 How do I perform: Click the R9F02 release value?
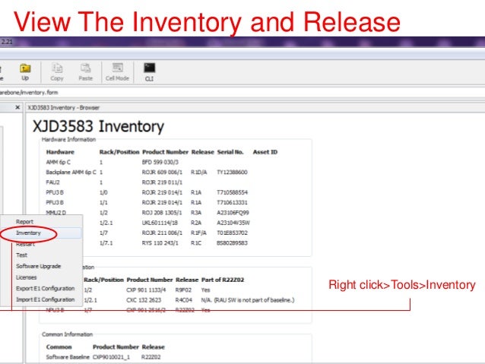(183, 290)
